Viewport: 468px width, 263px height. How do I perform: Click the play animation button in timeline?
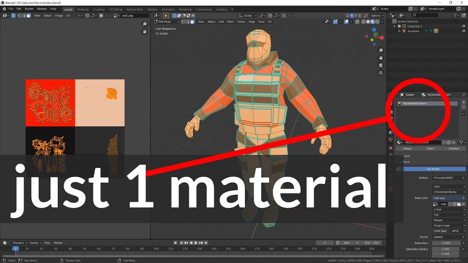196,243
